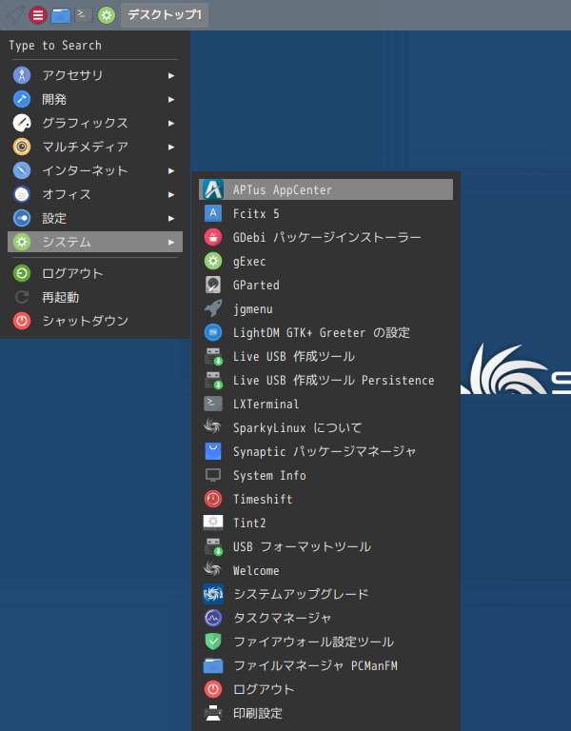Choose シャットダウン in the main menu

[95, 321]
